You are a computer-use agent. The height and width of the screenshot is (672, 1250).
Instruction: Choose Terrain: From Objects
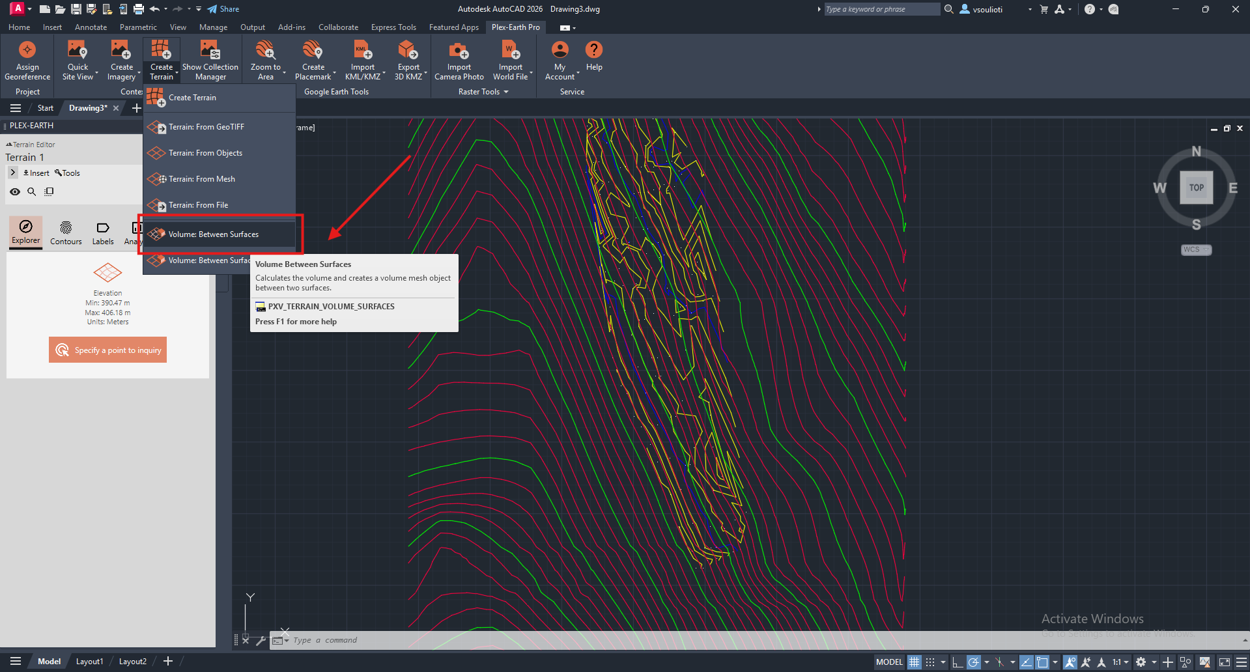(220, 153)
